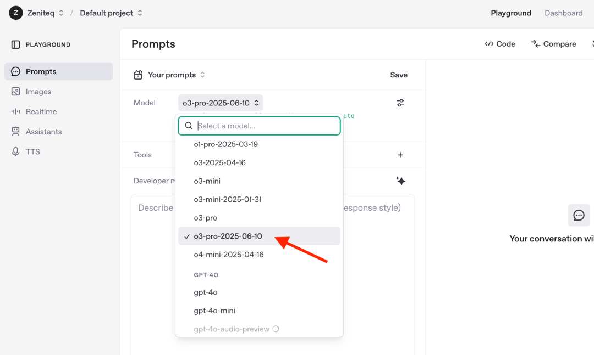Add a tool with plus icon

pyautogui.click(x=400, y=155)
